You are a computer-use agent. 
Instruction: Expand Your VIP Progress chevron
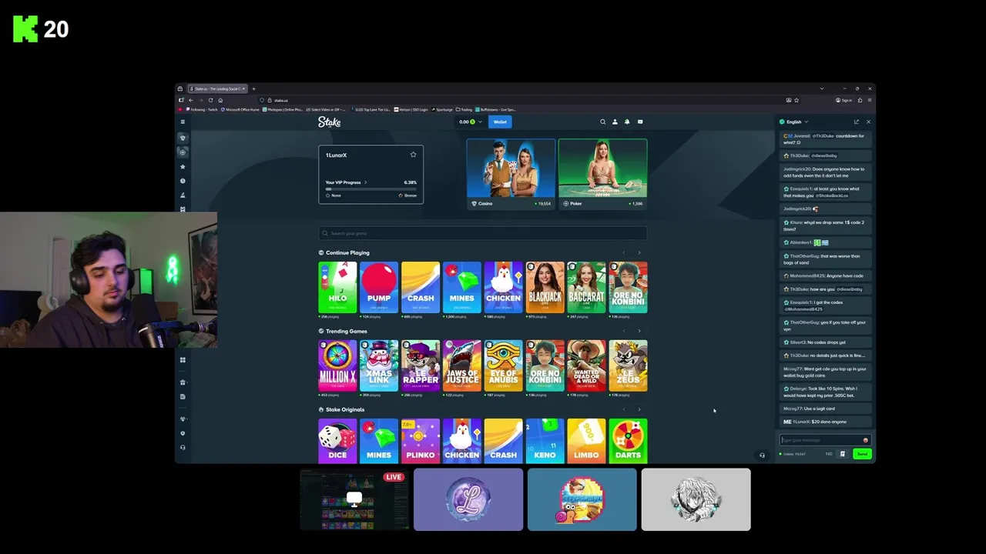[x=366, y=182]
